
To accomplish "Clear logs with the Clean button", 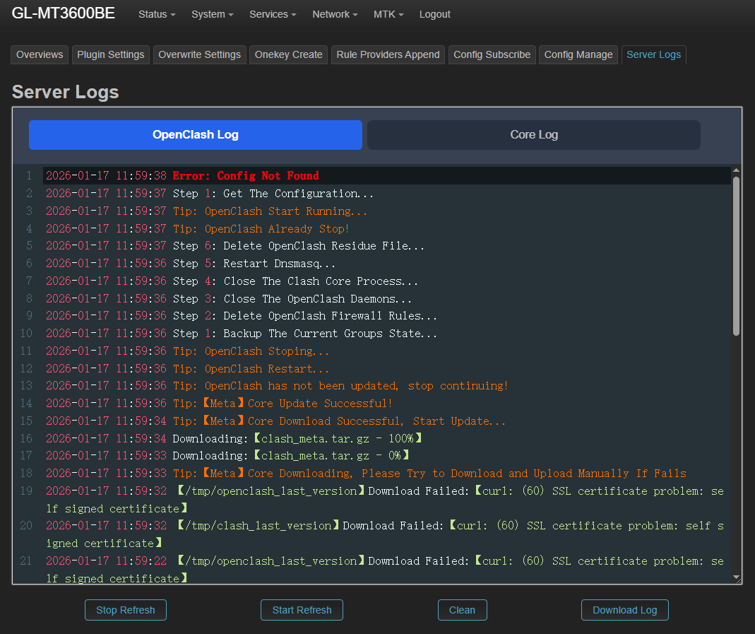I will (462, 610).
